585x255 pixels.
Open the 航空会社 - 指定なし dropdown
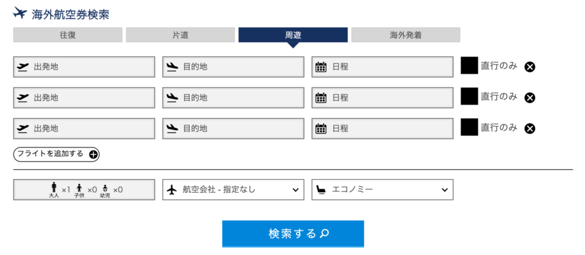tap(233, 190)
